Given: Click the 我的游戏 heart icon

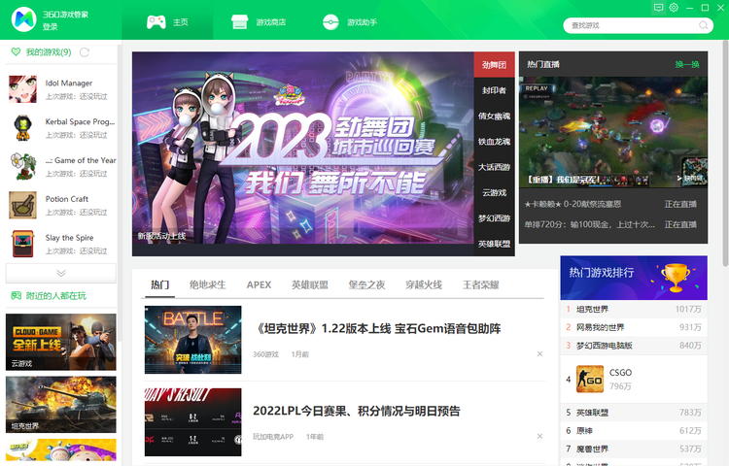Looking at the screenshot, I should pos(16,52).
